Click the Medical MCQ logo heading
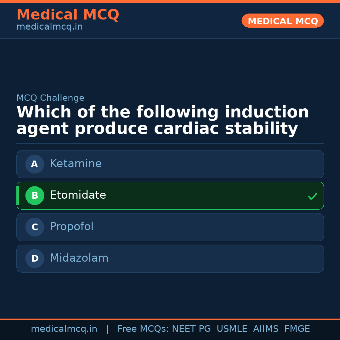Image resolution: width=340 pixels, height=340 pixels. click(x=68, y=15)
